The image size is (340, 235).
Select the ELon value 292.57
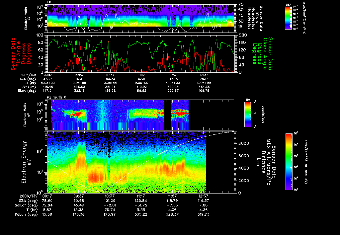pos(173,91)
